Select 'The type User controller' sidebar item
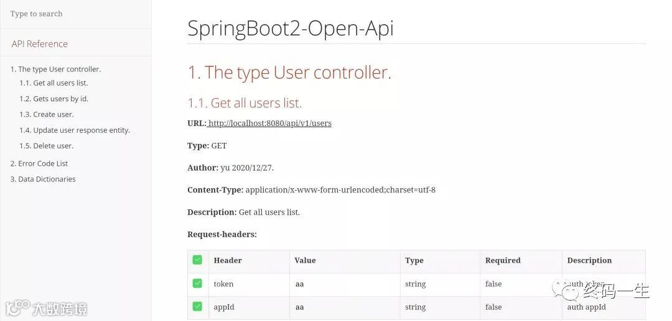The image size is (672, 321). pos(56,70)
